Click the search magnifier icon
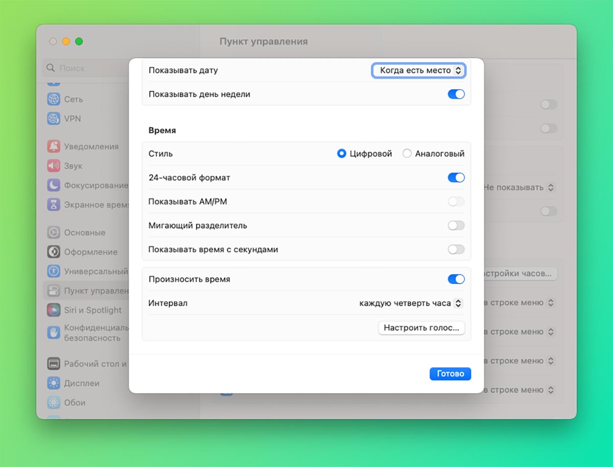This screenshot has width=613, height=467. tap(51, 68)
